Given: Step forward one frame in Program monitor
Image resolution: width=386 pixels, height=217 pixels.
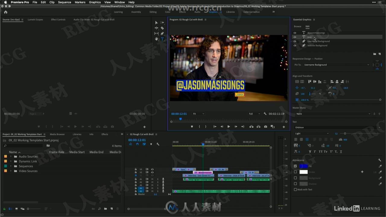Looking at the screenshot, I should (236, 127).
